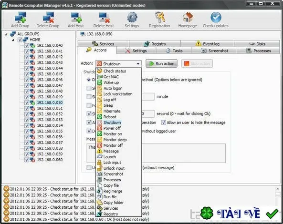Click the Reg merge action icon
This screenshot has height=224, width=283.
click(x=99, y=191)
